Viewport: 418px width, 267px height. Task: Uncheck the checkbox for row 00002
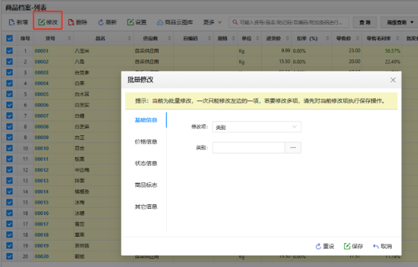click(x=9, y=61)
